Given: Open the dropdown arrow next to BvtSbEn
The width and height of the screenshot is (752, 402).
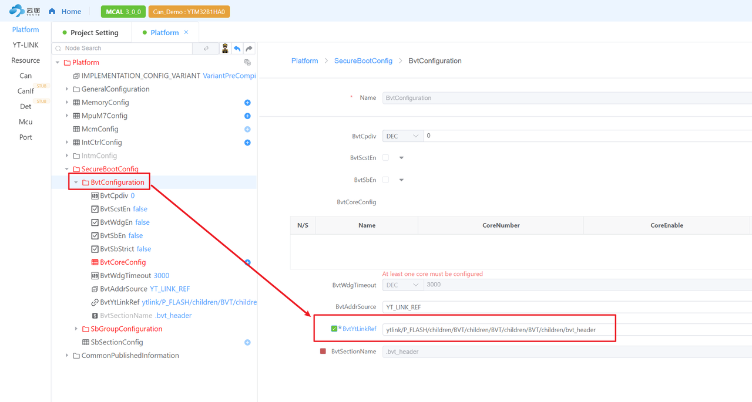Looking at the screenshot, I should [x=402, y=180].
